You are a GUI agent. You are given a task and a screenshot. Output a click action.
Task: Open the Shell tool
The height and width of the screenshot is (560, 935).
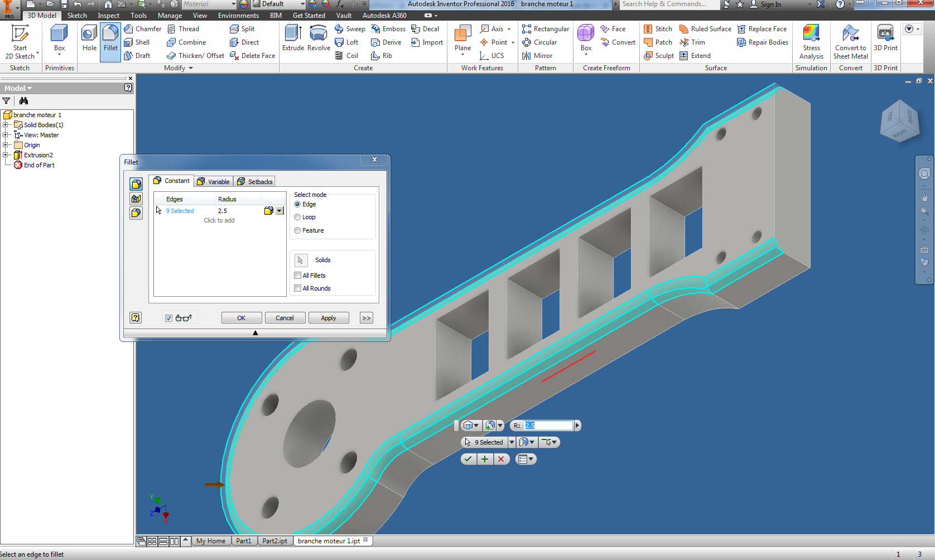point(137,42)
